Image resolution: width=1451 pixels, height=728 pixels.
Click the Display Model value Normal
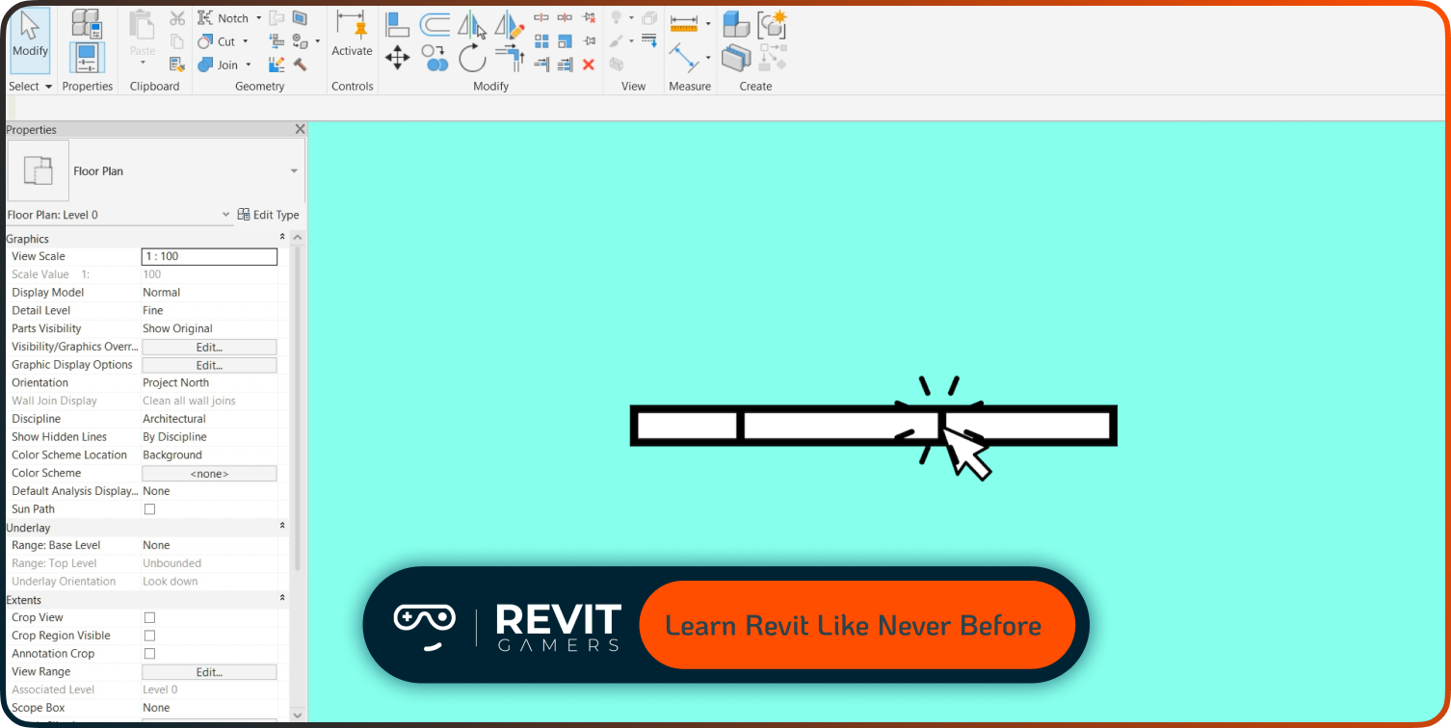point(162,292)
